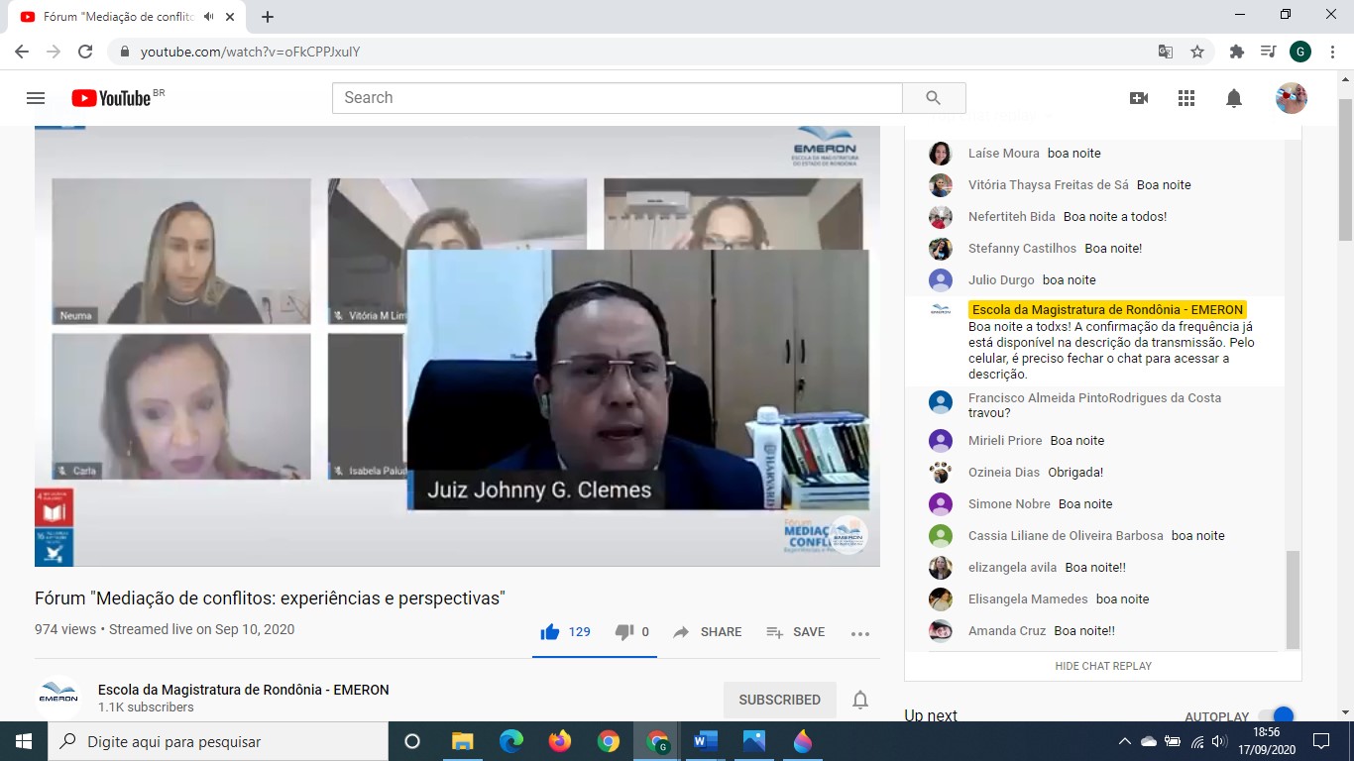Screen dimensions: 1354x761
Task: Open the Create video camera icon
Action: (x=1139, y=98)
